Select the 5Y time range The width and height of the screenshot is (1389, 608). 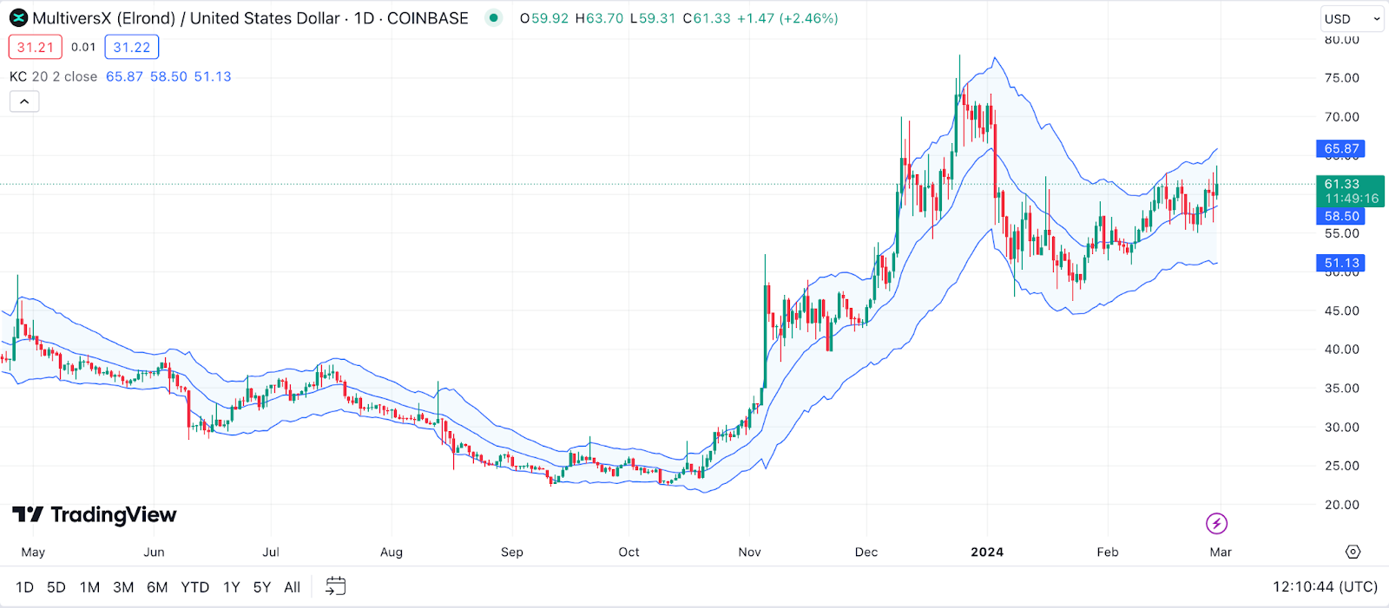tap(262, 587)
